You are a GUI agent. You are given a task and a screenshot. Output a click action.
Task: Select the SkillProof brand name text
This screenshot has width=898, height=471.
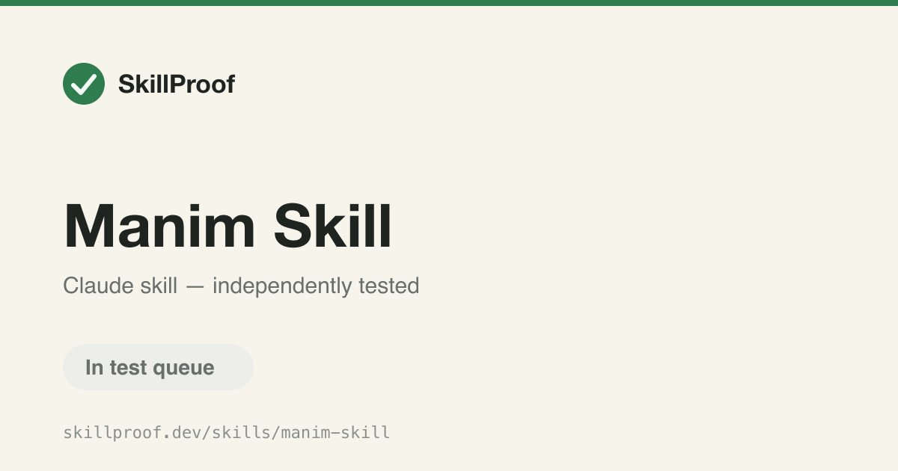177,84
